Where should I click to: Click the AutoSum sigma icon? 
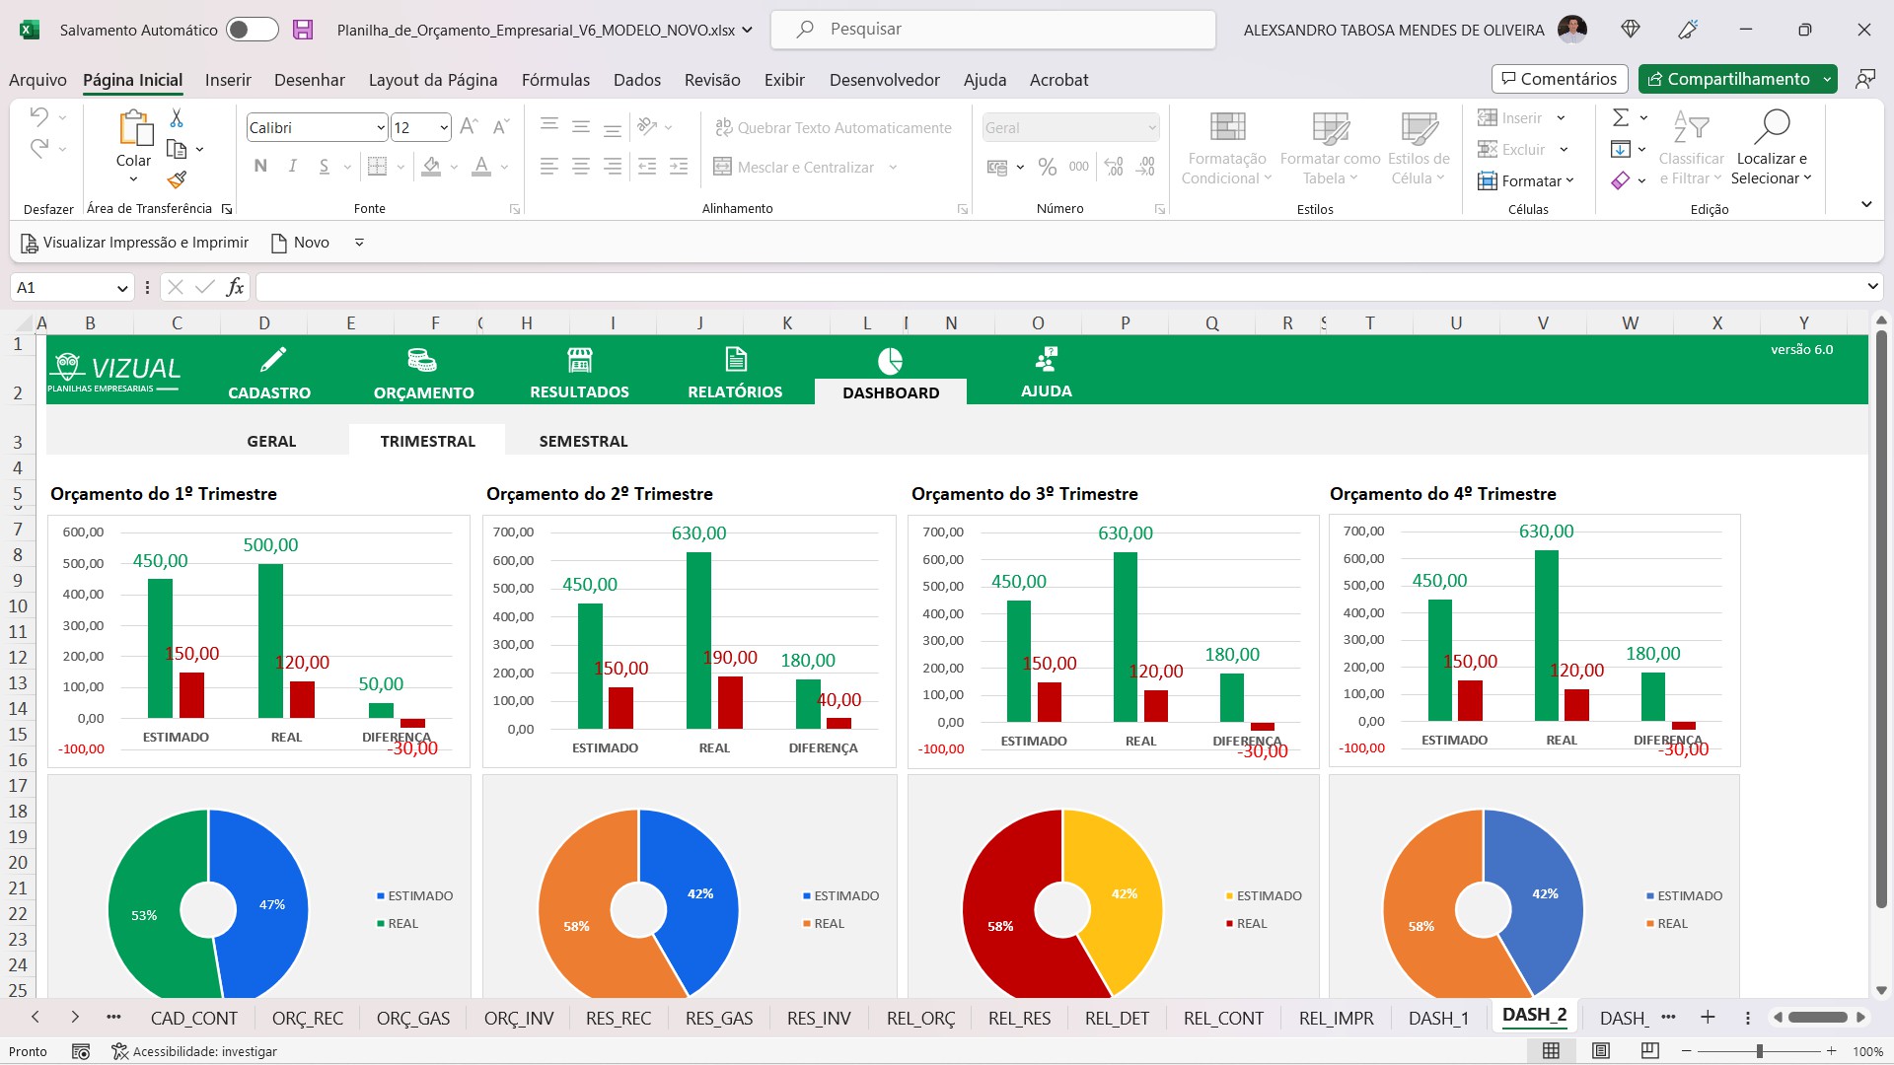click(x=1621, y=118)
